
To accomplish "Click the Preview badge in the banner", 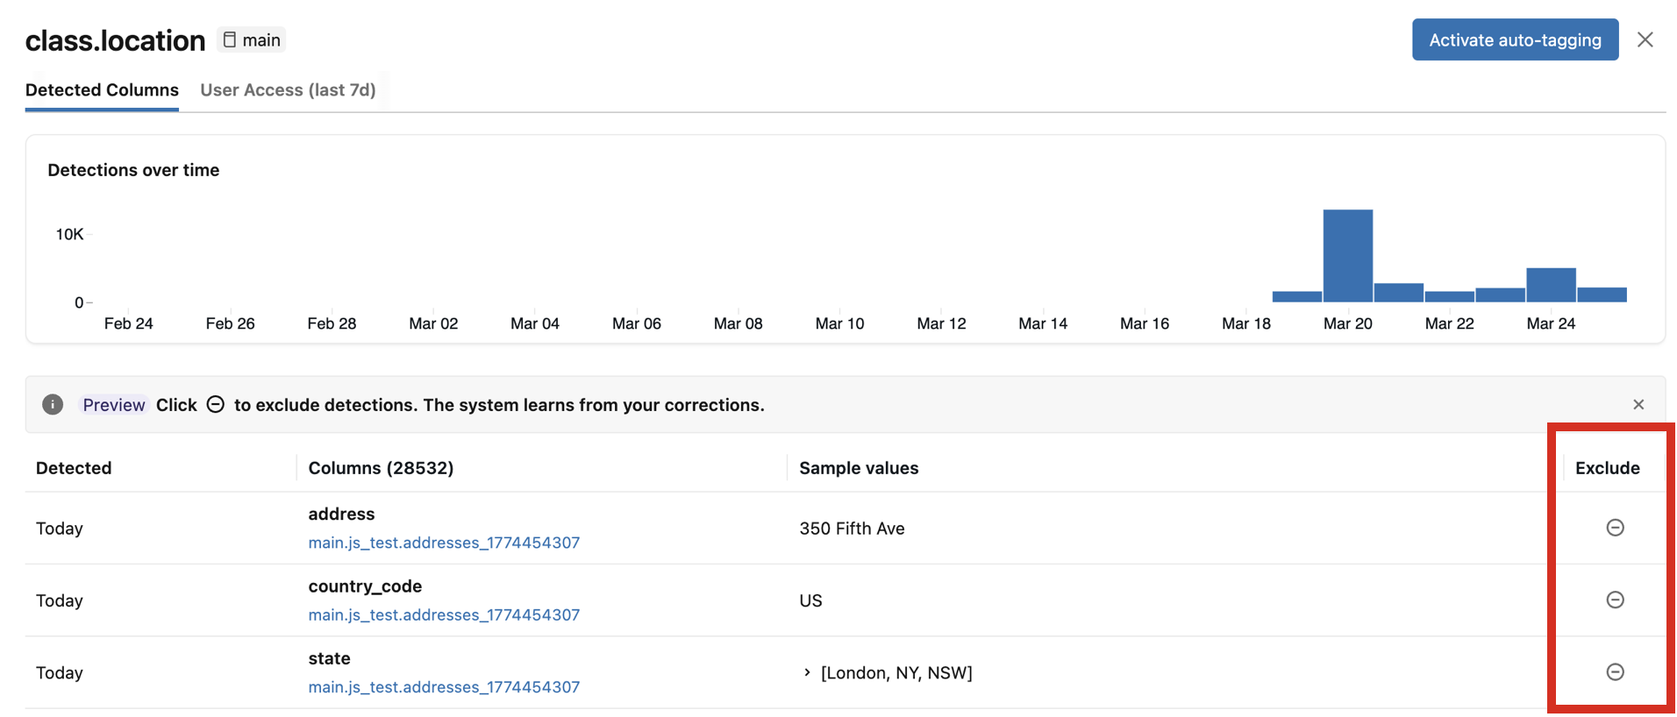I will coord(113,405).
